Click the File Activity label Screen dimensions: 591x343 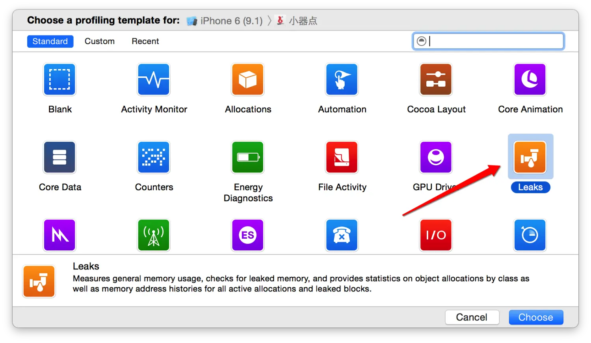(x=342, y=187)
